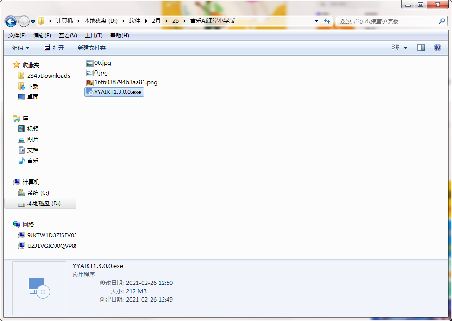
Task: Open the more view options arrow
Action: (405, 48)
